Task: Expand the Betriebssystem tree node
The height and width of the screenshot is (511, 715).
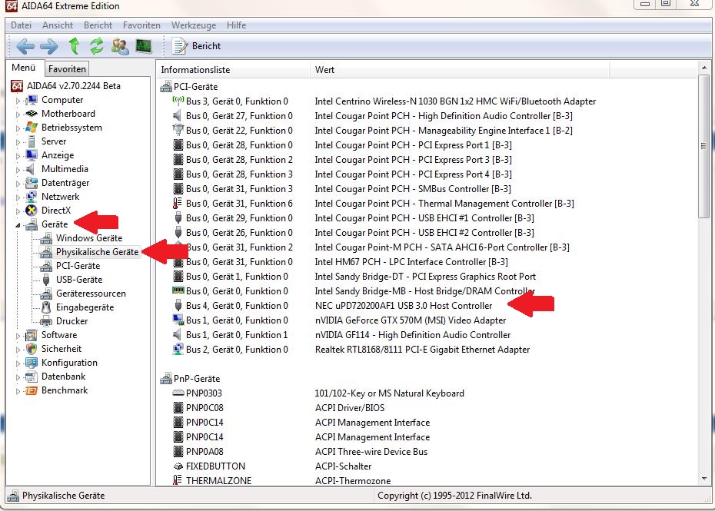Action: pos(18,128)
